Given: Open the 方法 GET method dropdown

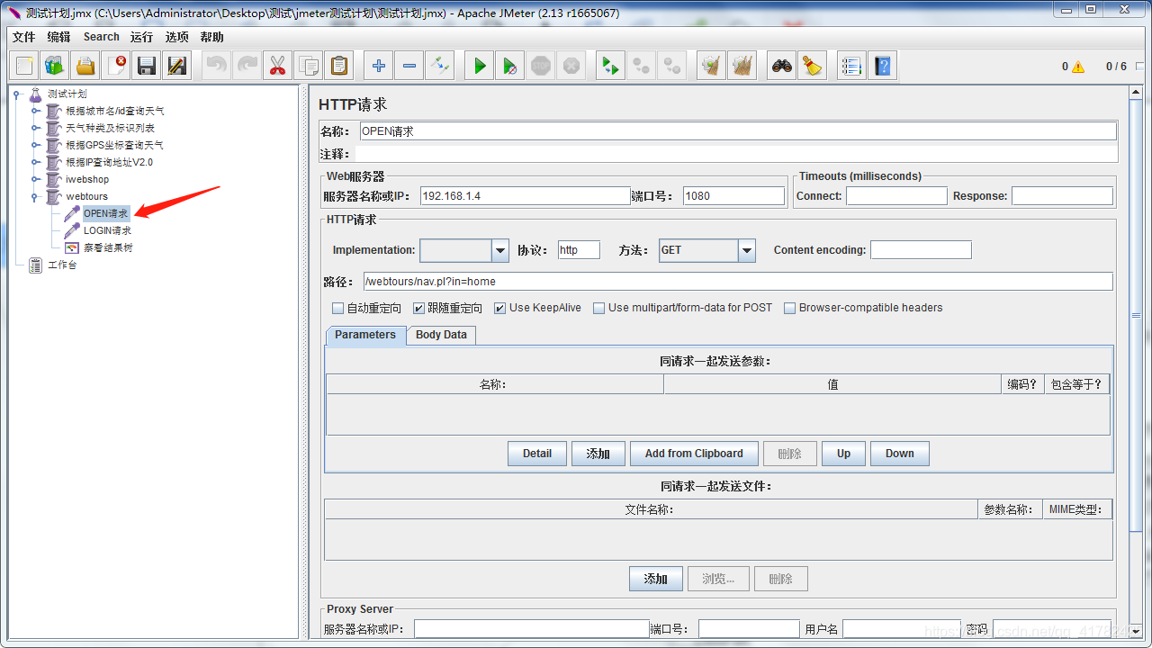Looking at the screenshot, I should tap(747, 250).
